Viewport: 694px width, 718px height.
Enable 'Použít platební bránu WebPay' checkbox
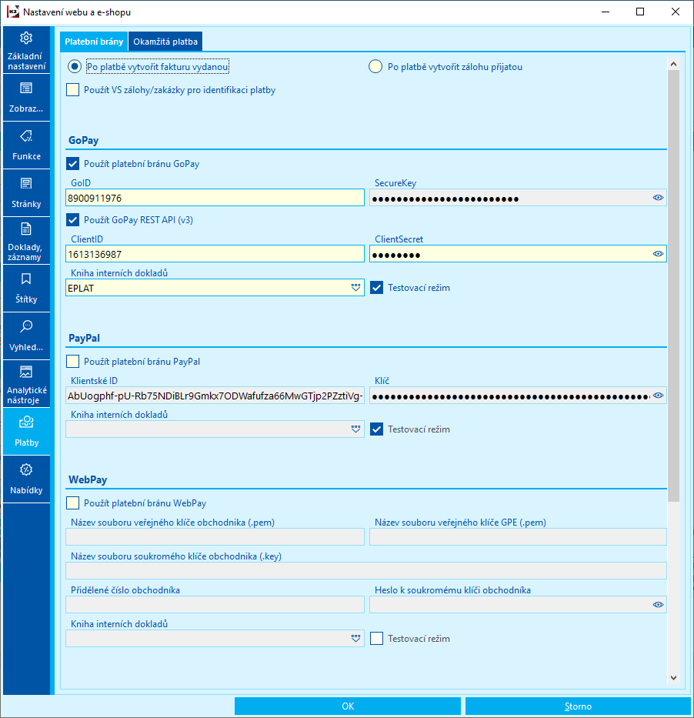click(x=73, y=503)
